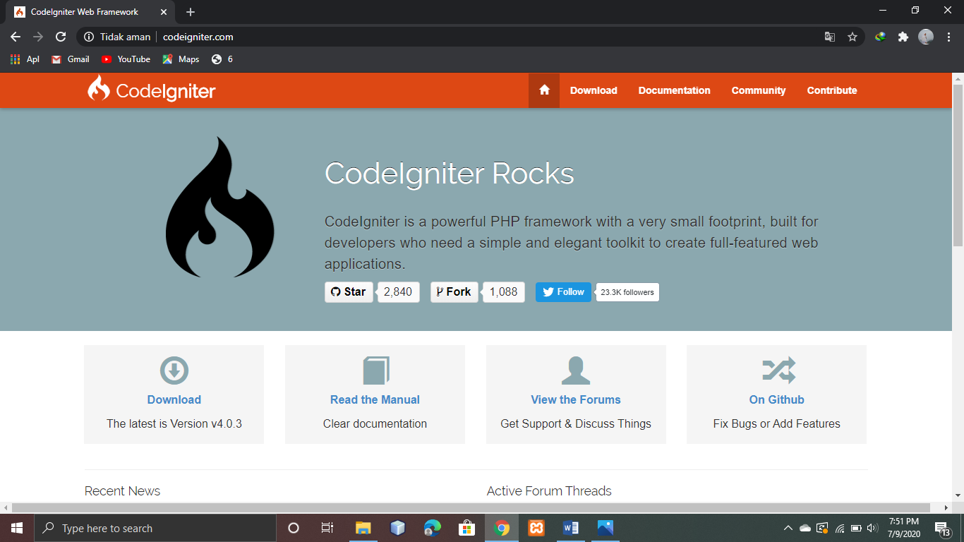964x542 pixels.
Task: Click the address bar URL codeigniter.com
Action: click(x=198, y=37)
